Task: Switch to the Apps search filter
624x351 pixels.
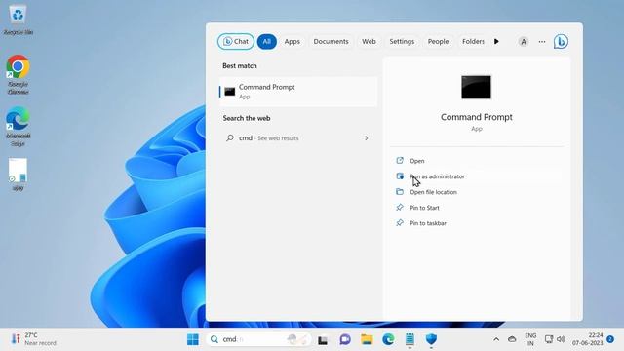Action: tap(292, 41)
